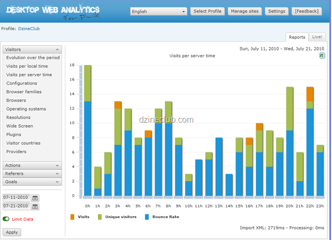Collapse the Visitors section
This screenshot has height=240, width=332.
click(x=32, y=49)
